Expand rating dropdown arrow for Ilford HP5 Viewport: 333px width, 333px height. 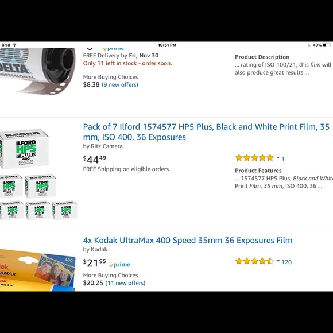click(x=278, y=158)
